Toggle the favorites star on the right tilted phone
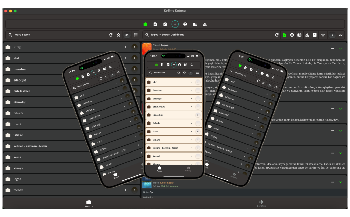 pos(264,83)
